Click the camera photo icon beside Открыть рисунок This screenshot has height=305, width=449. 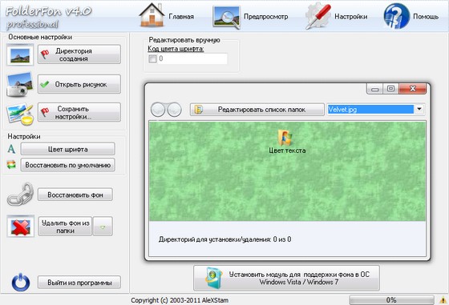20,84
